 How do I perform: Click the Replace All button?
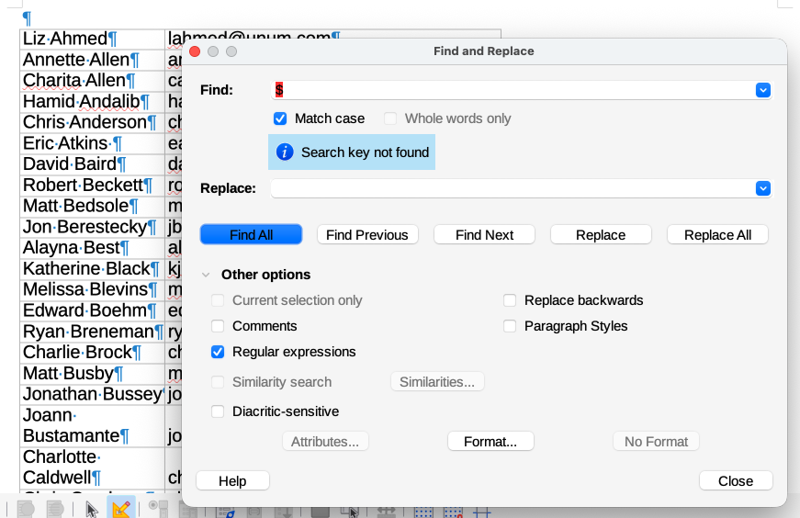(717, 235)
